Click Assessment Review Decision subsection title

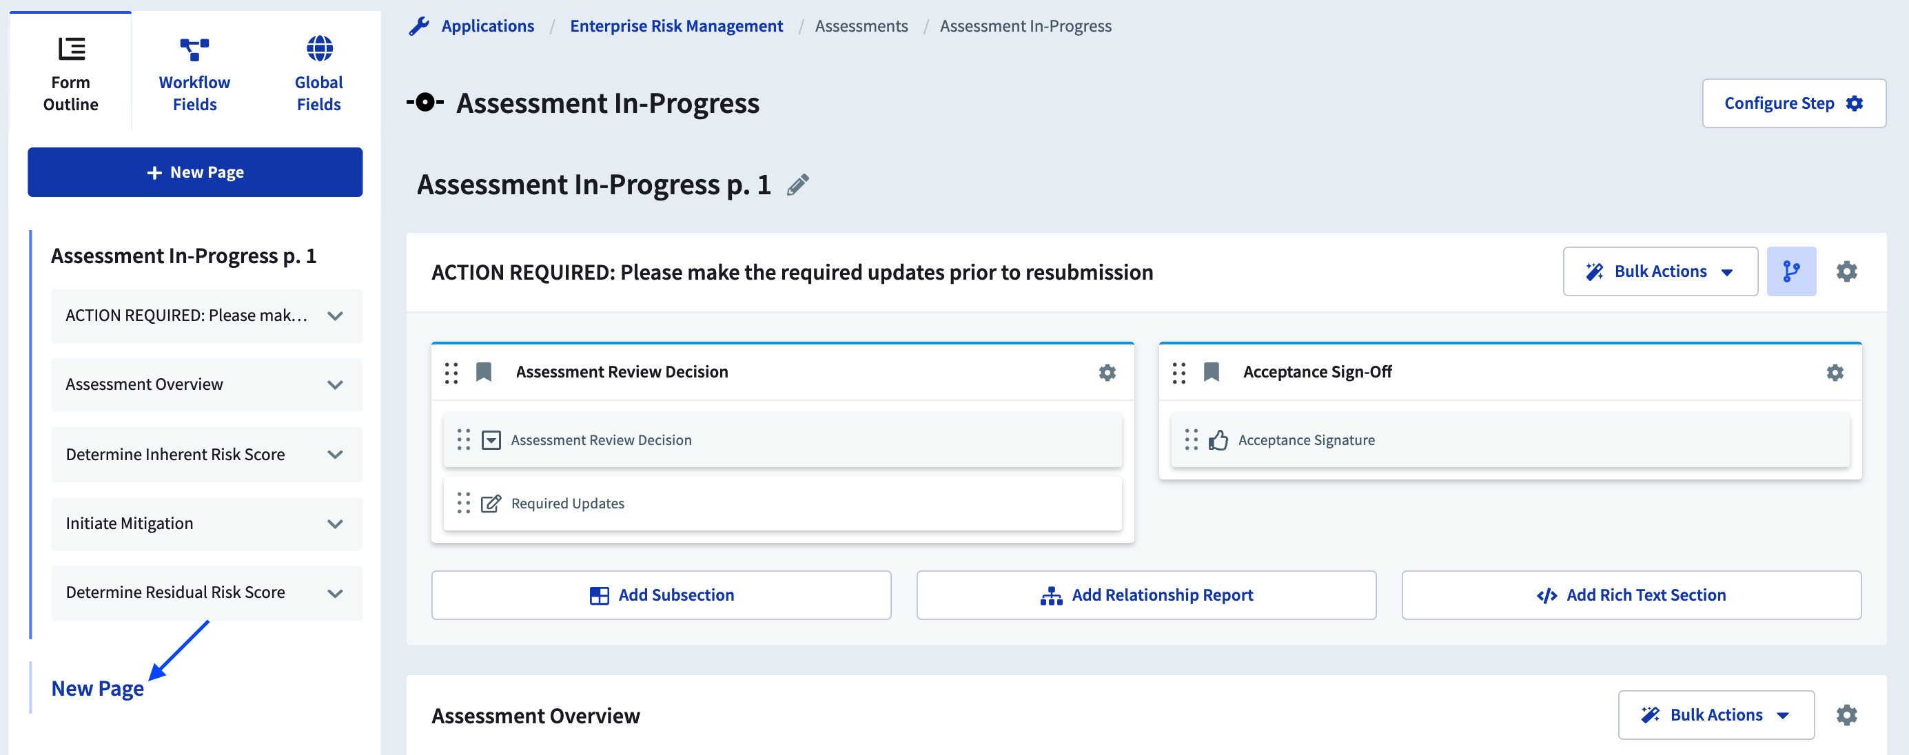pos(622,372)
